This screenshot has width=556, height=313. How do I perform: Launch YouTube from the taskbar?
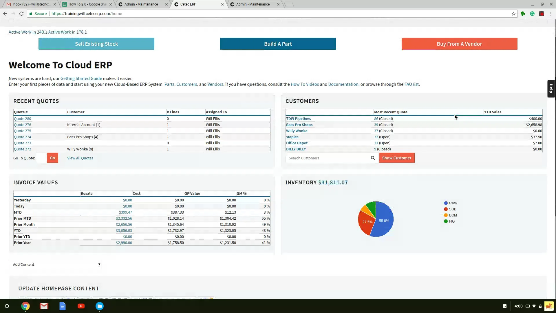click(x=81, y=306)
